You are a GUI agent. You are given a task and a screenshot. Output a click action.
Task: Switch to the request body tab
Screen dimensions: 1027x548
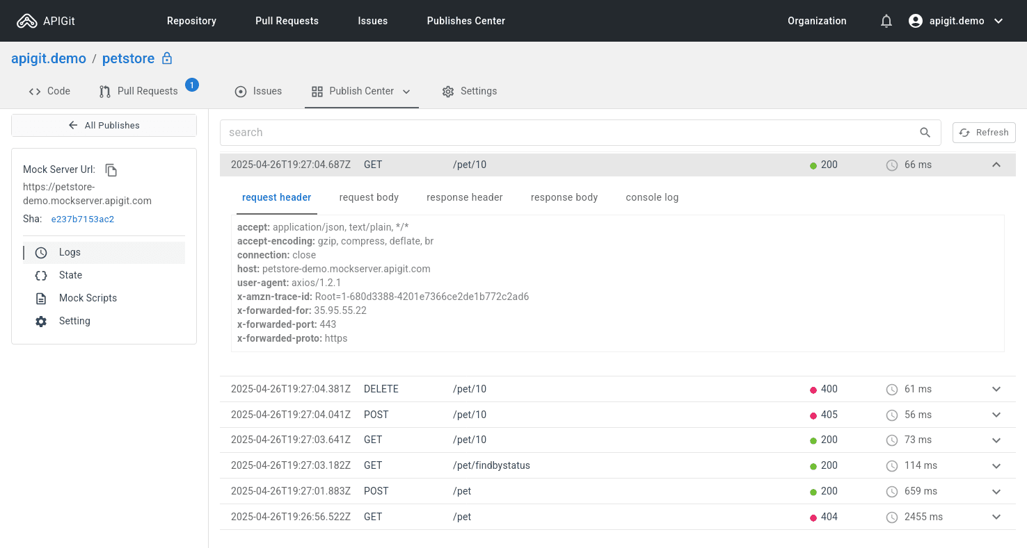369,197
